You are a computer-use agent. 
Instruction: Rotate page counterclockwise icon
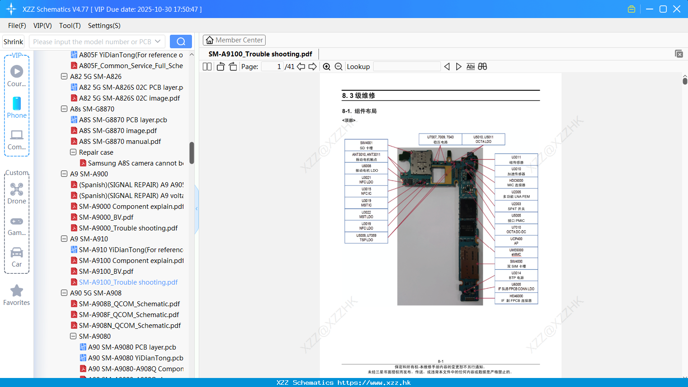coord(220,66)
